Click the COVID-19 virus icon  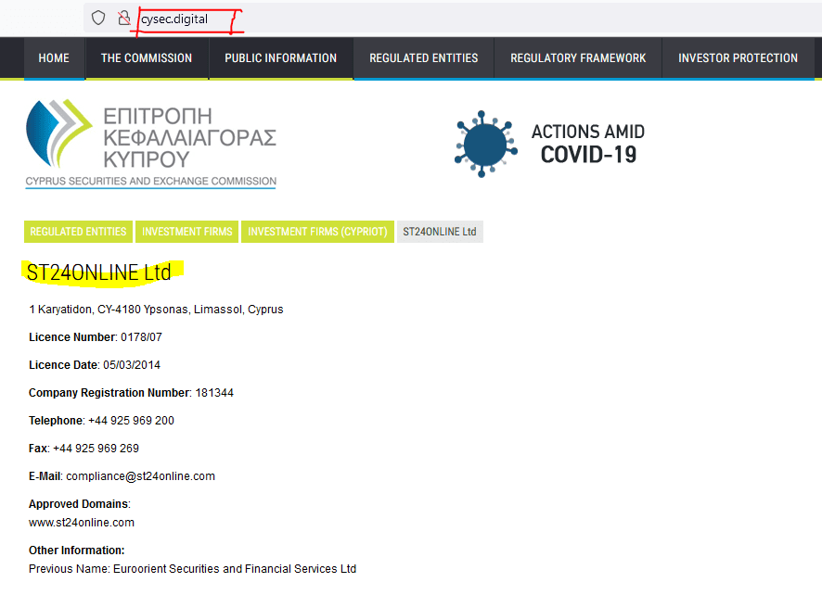(x=484, y=144)
